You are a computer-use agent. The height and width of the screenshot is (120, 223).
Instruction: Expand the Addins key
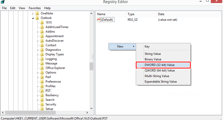pyautogui.click(x=38, y=32)
